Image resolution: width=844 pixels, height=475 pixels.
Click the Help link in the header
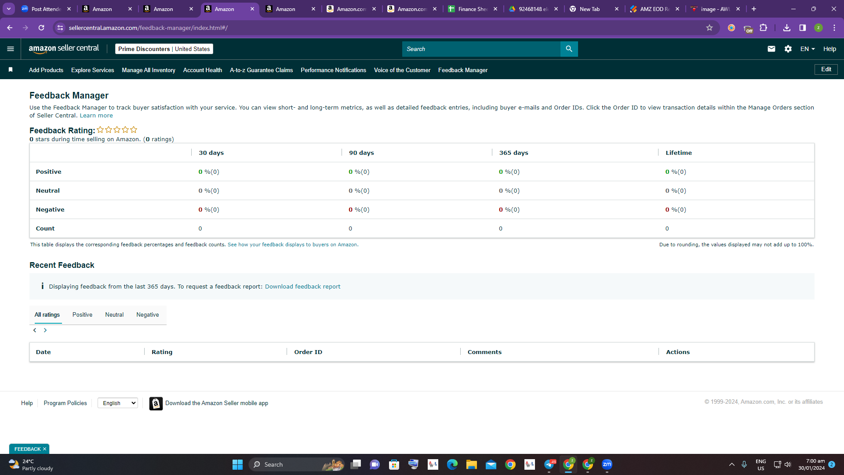[829, 49]
